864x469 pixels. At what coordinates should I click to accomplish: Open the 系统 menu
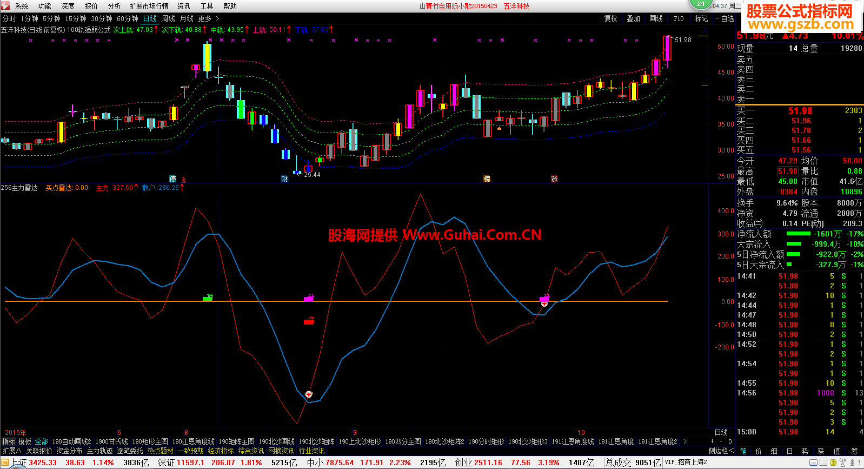(x=22, y=6)
